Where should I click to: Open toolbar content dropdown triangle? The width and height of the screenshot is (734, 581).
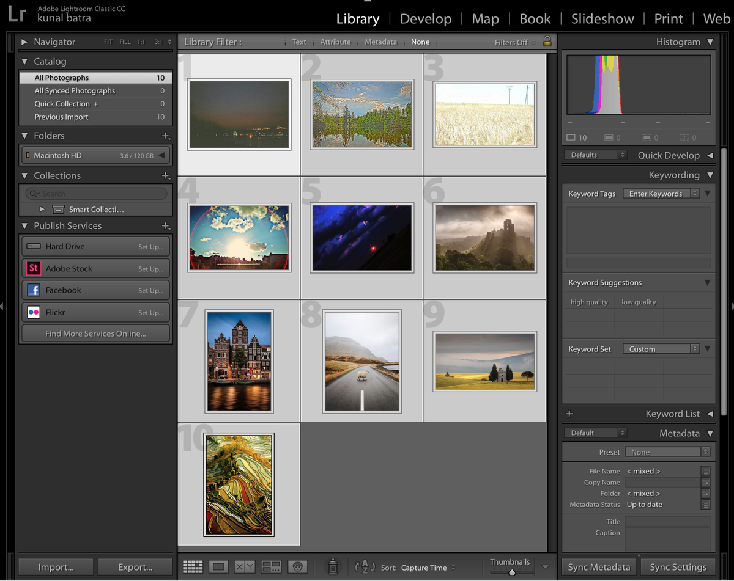click(546, 567)
